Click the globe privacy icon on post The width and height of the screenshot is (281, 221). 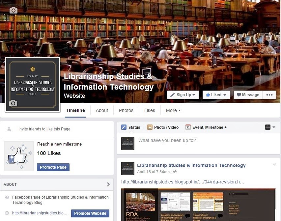pos(175,172)
